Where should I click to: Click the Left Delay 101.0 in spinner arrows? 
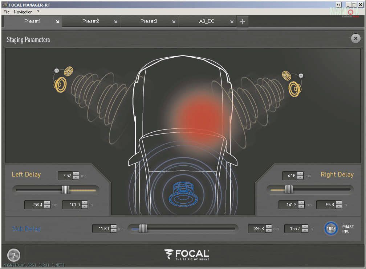pos(85,205)
